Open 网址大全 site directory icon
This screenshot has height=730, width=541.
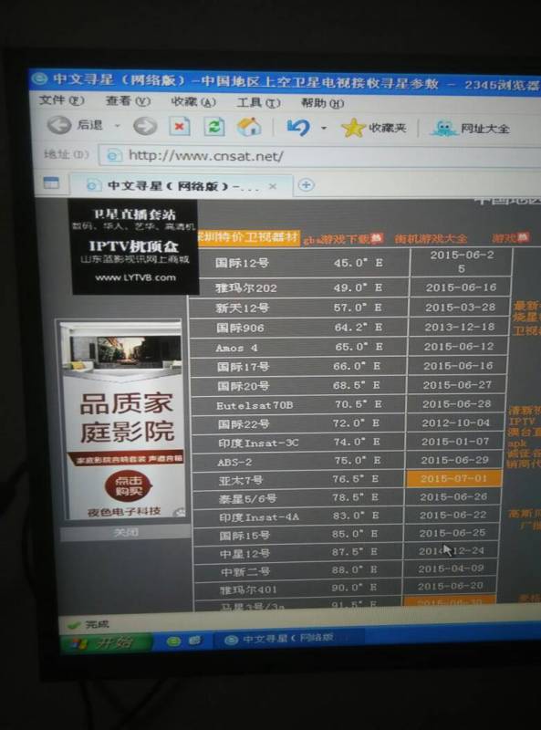(470, 128)
